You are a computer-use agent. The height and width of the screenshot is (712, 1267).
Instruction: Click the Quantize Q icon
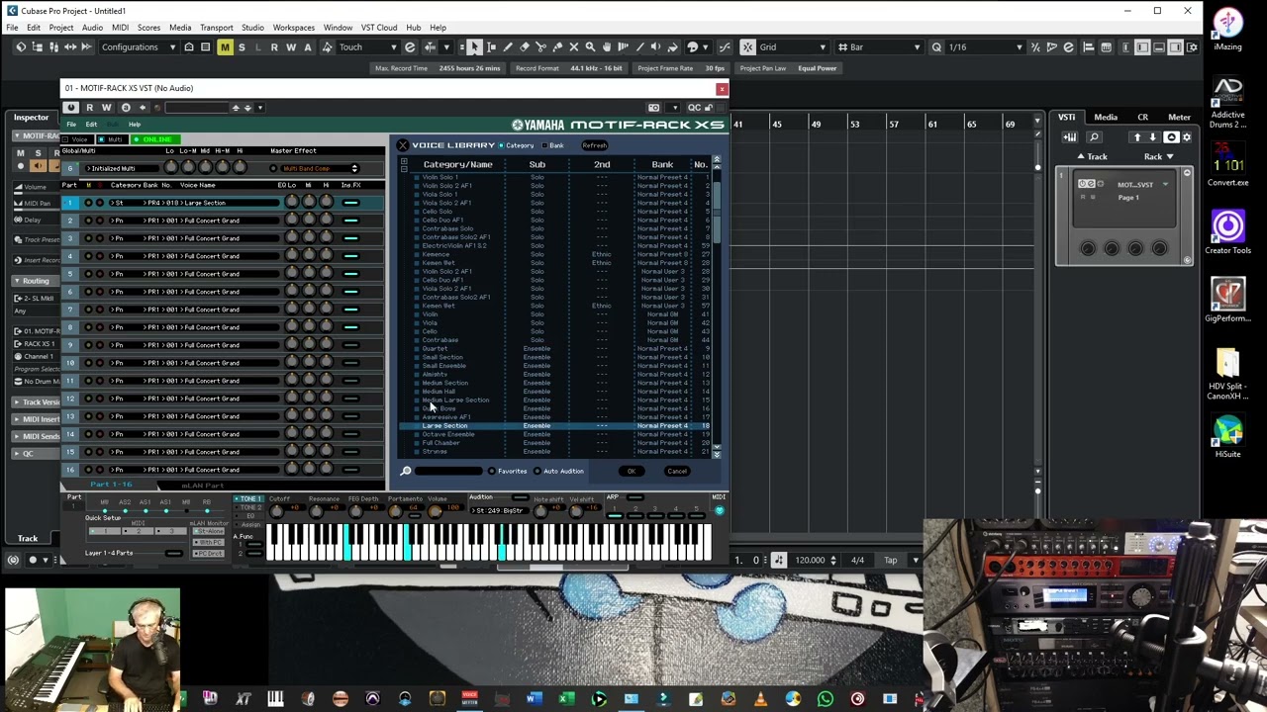coord(936,46)
